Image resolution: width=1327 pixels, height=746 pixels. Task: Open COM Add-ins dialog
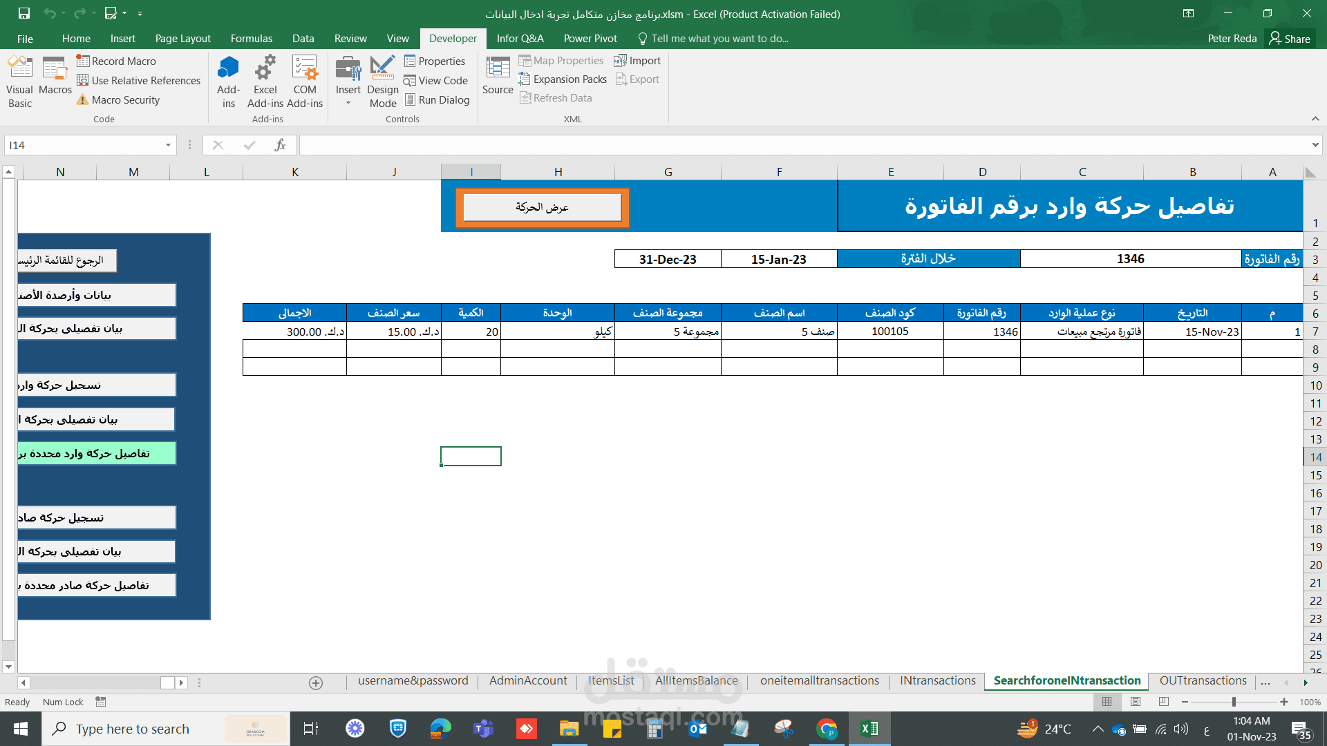[304, 82]
